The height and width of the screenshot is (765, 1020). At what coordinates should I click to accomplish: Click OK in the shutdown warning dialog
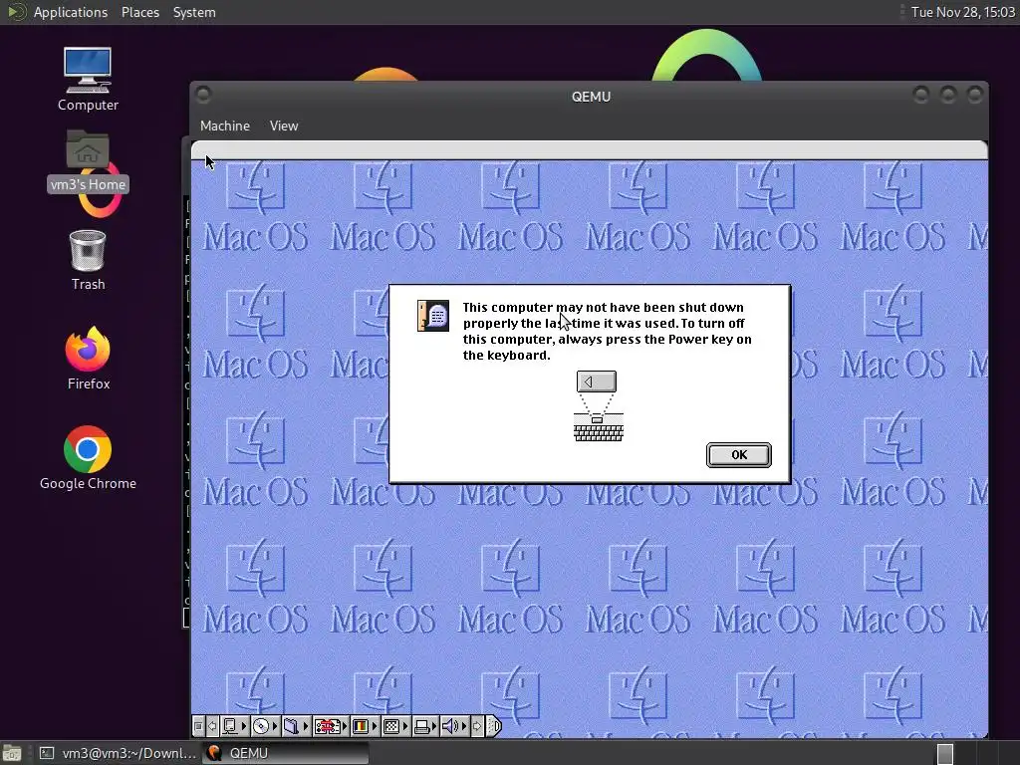point(739,454)
